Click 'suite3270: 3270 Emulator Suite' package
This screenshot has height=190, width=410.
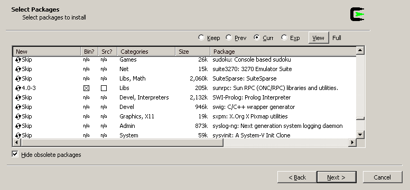(x=252, y=69)
